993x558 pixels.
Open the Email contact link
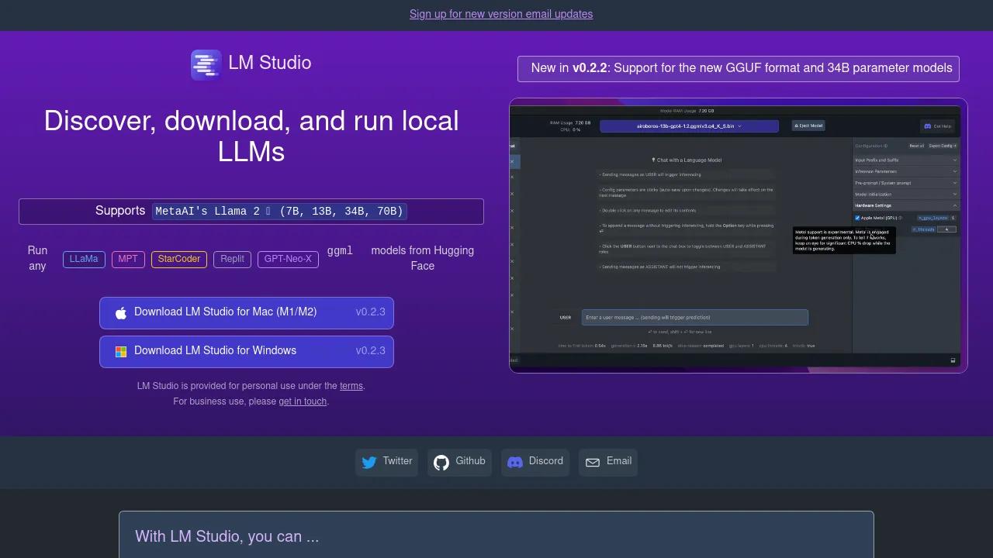pyautogui.click(x=608, y=462)
